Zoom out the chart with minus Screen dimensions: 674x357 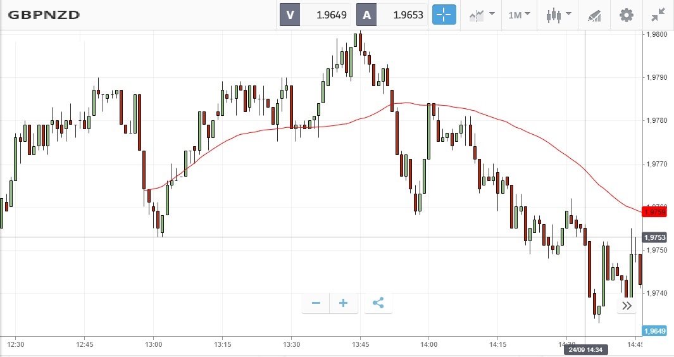pos(316,303)
